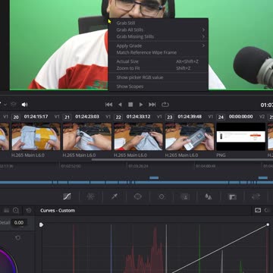Screen dimensions: 273x273
Task: Open the Sizing palette icon
Action: coord(256,196)
